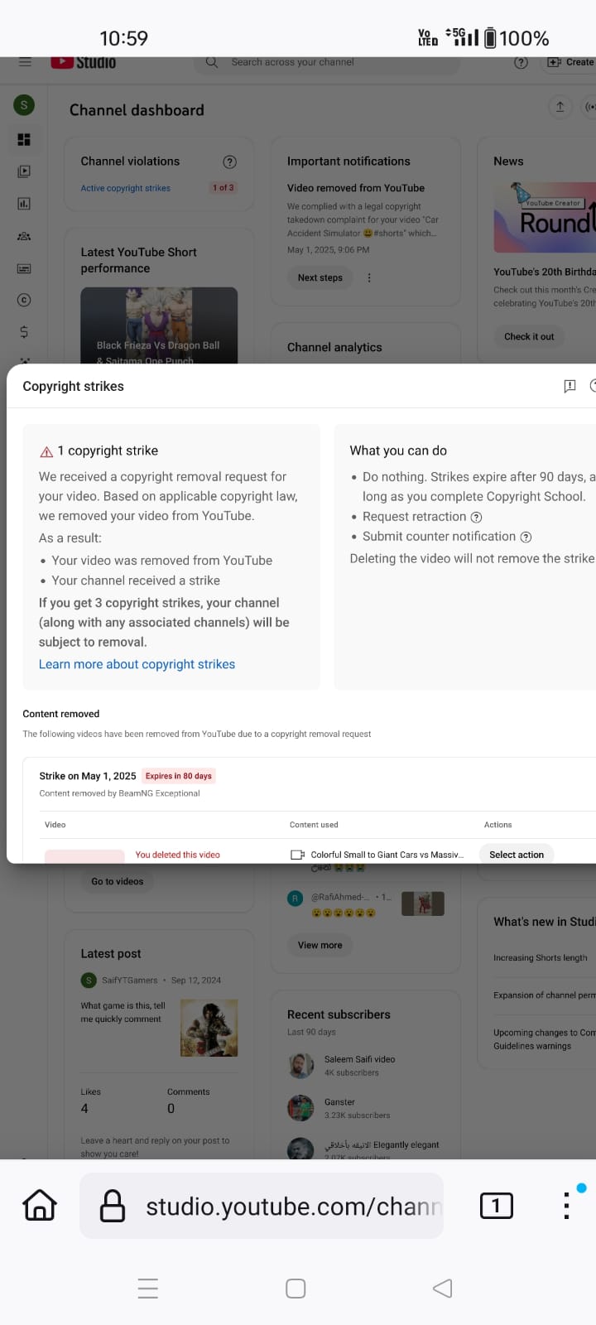Open the Black Frieza Short thumbnail
This screenshot has height=1325, width=596.
click(159, 325)
